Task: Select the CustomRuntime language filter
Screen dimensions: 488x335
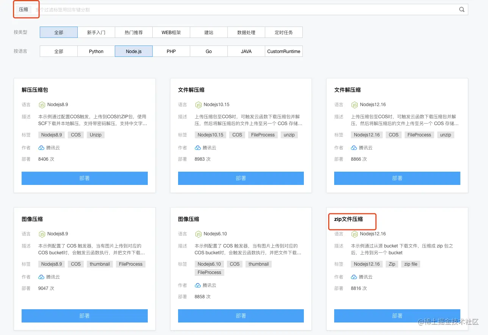Action: coord(284,51)
